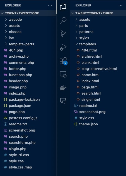
Task: Open search.php file
Action: point(28,137)
